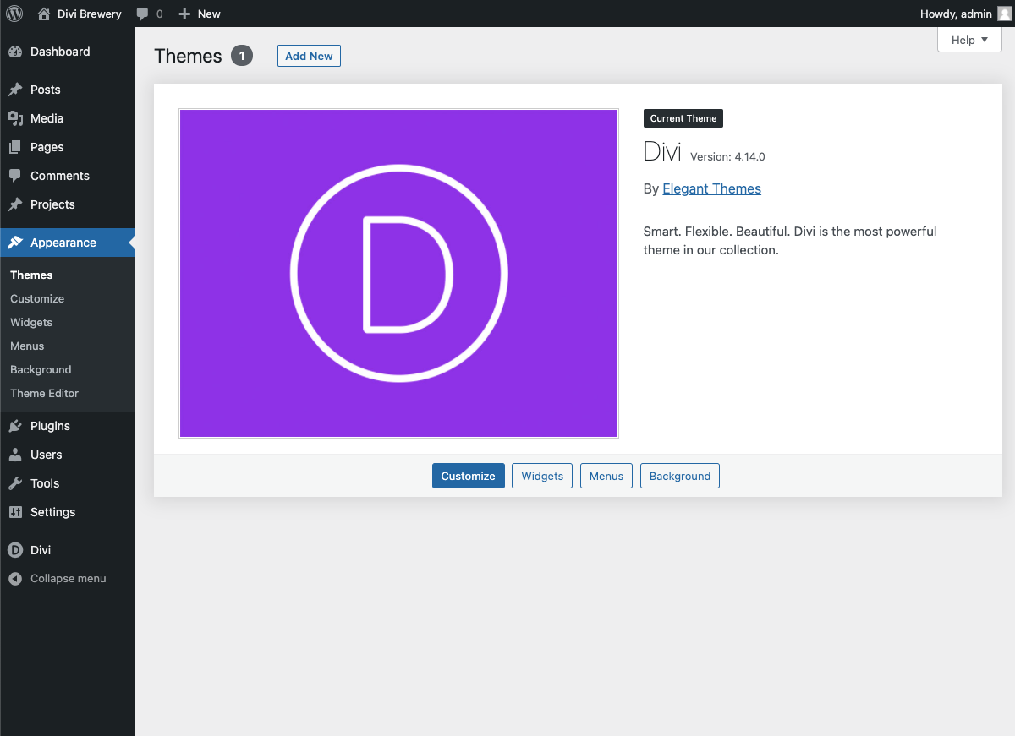This screenshot has width=1015, height=736.
Task: Open Theme Editor in the submenu
Action: pos(44,393)
